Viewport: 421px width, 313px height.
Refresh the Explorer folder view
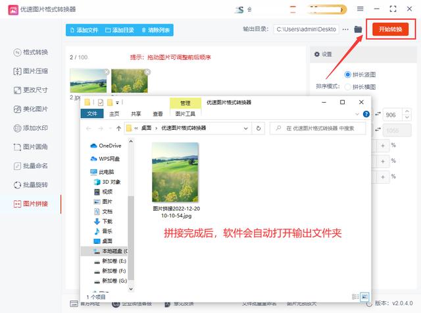[x=259, y=128]
